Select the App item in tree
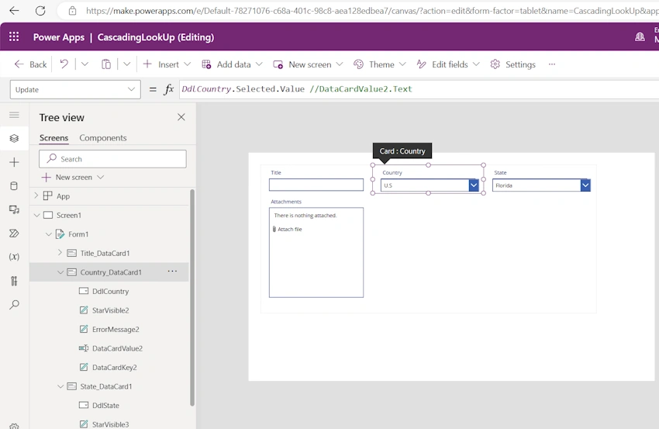Viewport: 659px width, 429px height. pyautogui.click(x=63, y=196)
